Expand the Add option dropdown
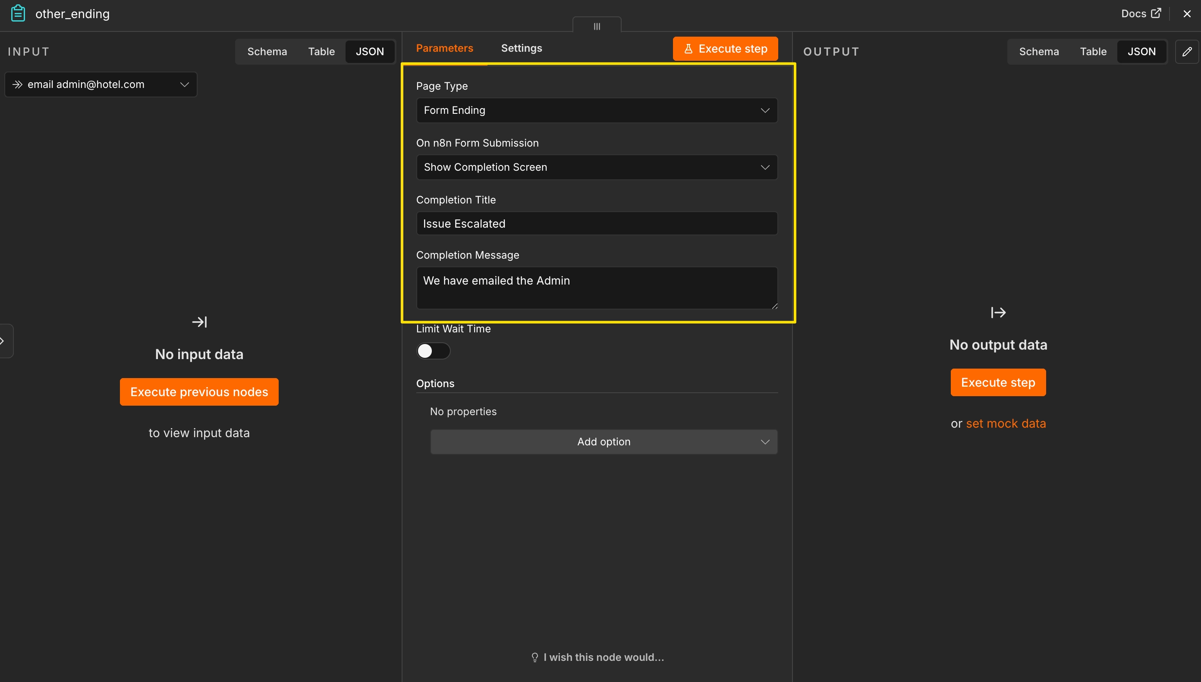1201x682 pixels. coord(604,442)
